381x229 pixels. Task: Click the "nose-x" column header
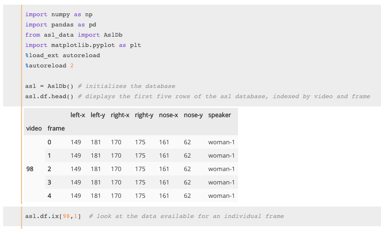(169, 115)
